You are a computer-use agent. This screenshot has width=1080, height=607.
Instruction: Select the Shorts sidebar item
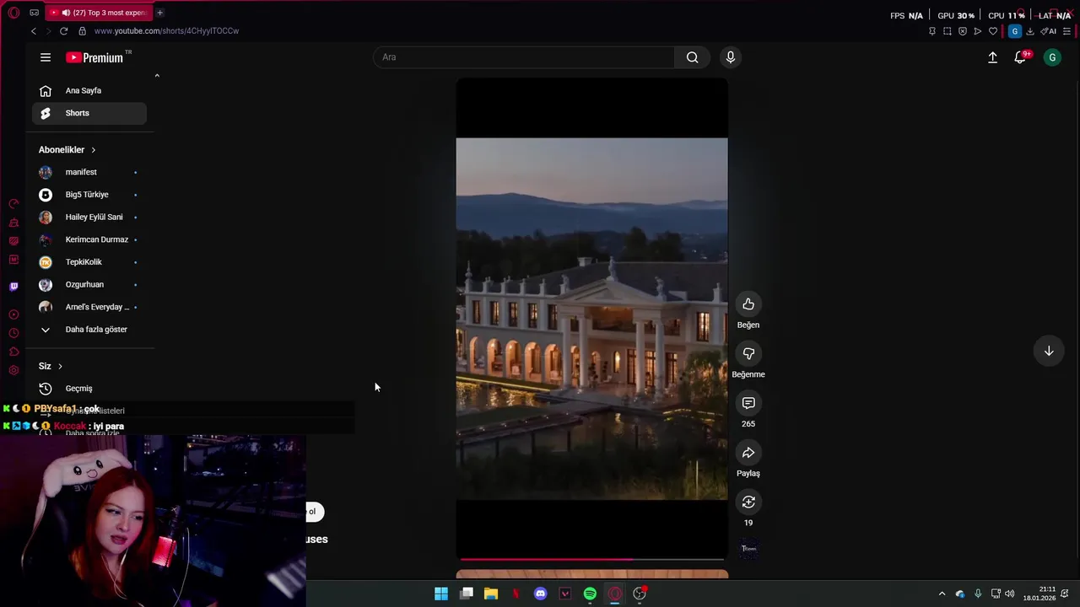pyautogui.click(x=89, y=113)
